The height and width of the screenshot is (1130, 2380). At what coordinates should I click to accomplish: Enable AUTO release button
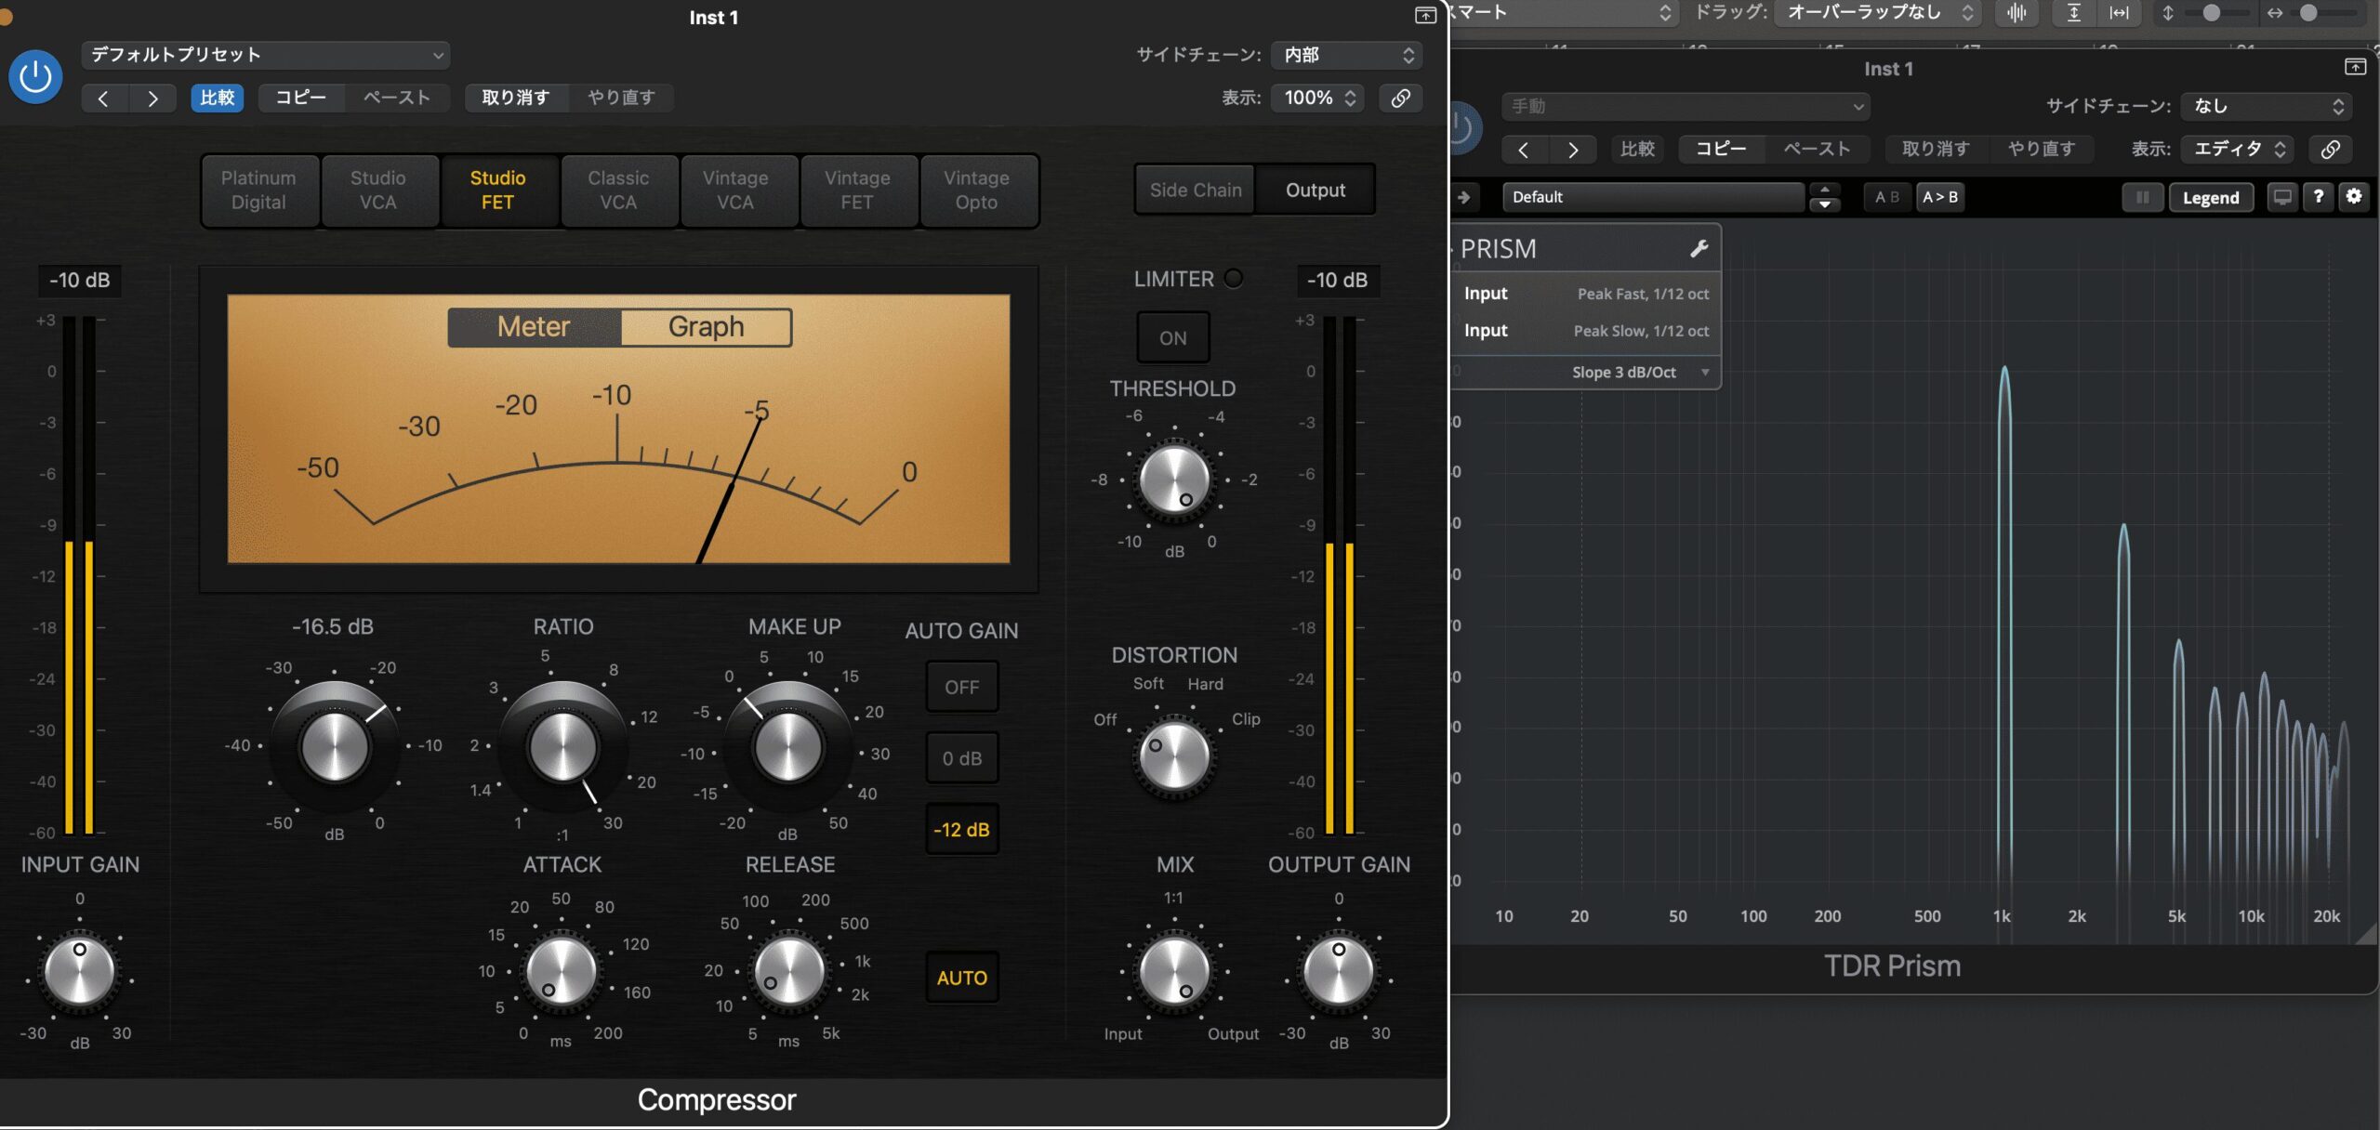point(961,978)
